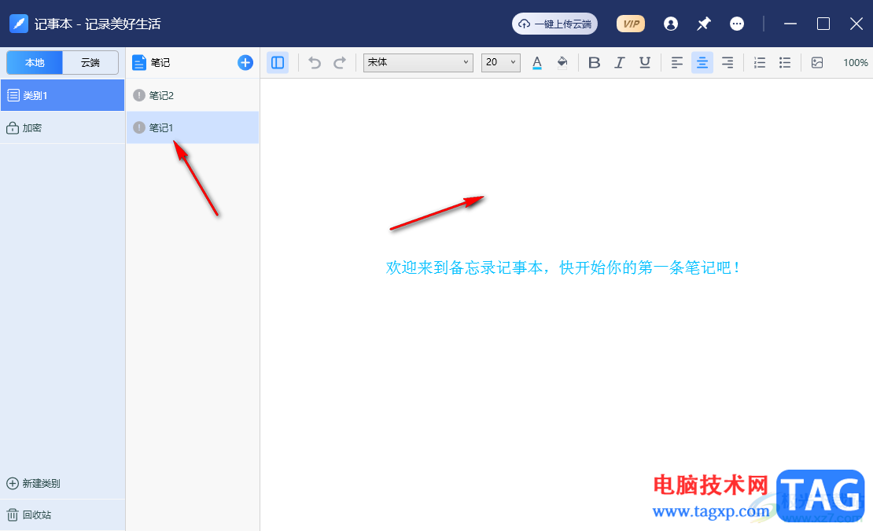Viewport: 873px width, 531px height.
Task: Click warning icon beside 笔记1
Action: (x=139, y=127)
